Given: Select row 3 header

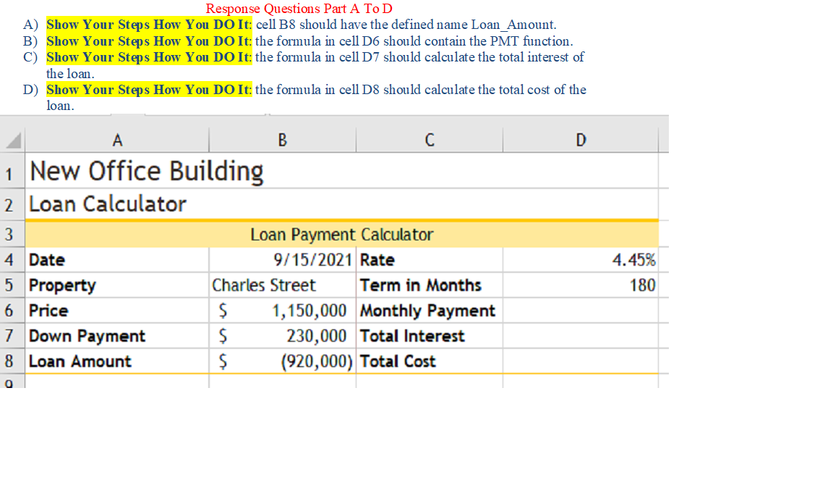Looking at the screenshot, I should point(12,234).
